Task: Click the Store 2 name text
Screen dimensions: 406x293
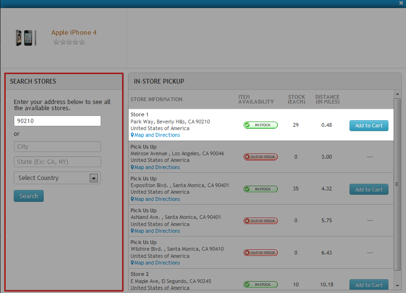Action: [x=140, y=274]
